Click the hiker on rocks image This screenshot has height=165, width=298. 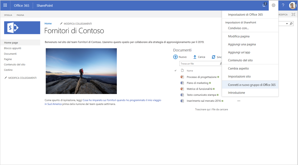tap(81, 71)
